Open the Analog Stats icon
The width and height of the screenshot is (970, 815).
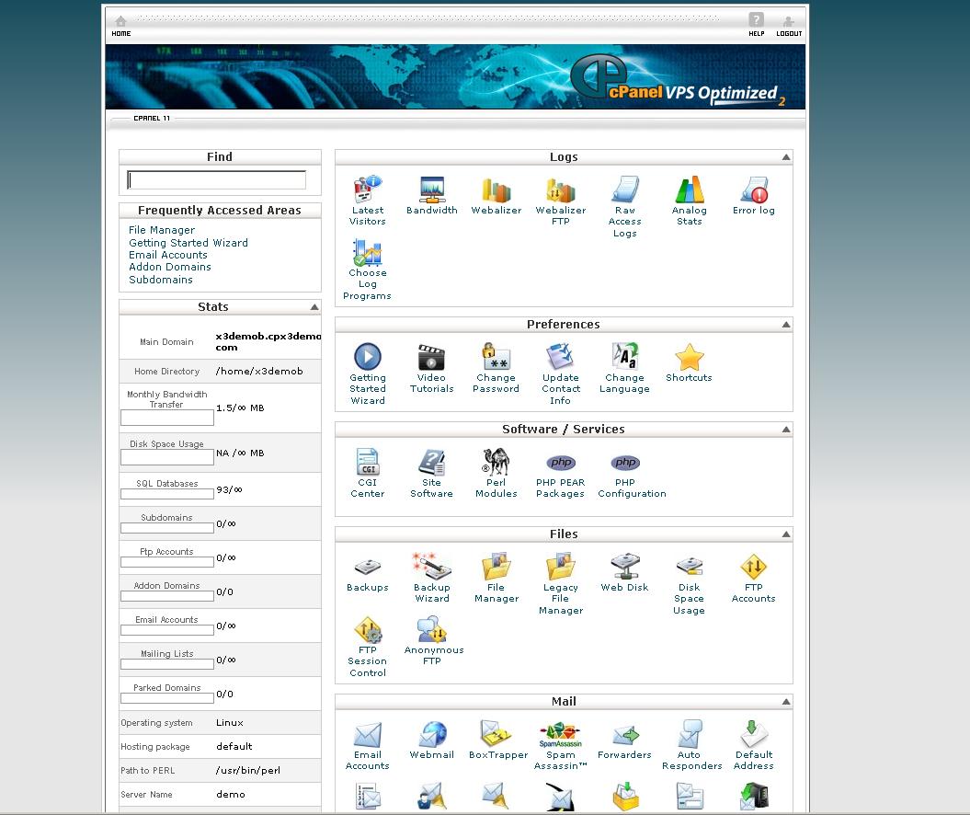(x=690, y=189)
